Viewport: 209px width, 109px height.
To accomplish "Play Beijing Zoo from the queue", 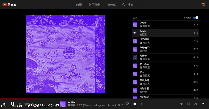I will click(x=165, y=49).
